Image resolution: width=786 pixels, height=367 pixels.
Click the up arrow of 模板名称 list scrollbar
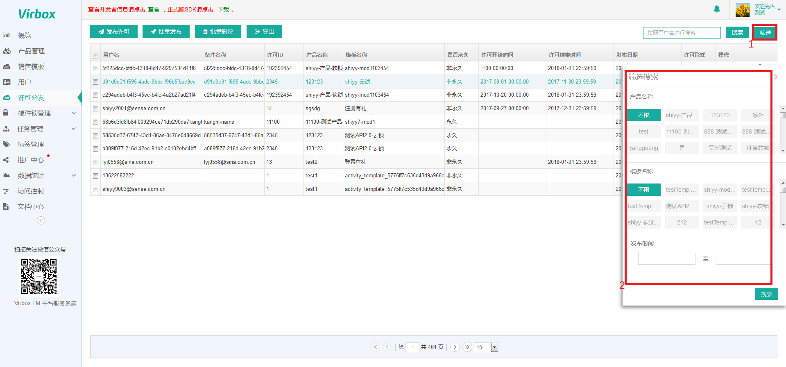[x=783, y=183]
